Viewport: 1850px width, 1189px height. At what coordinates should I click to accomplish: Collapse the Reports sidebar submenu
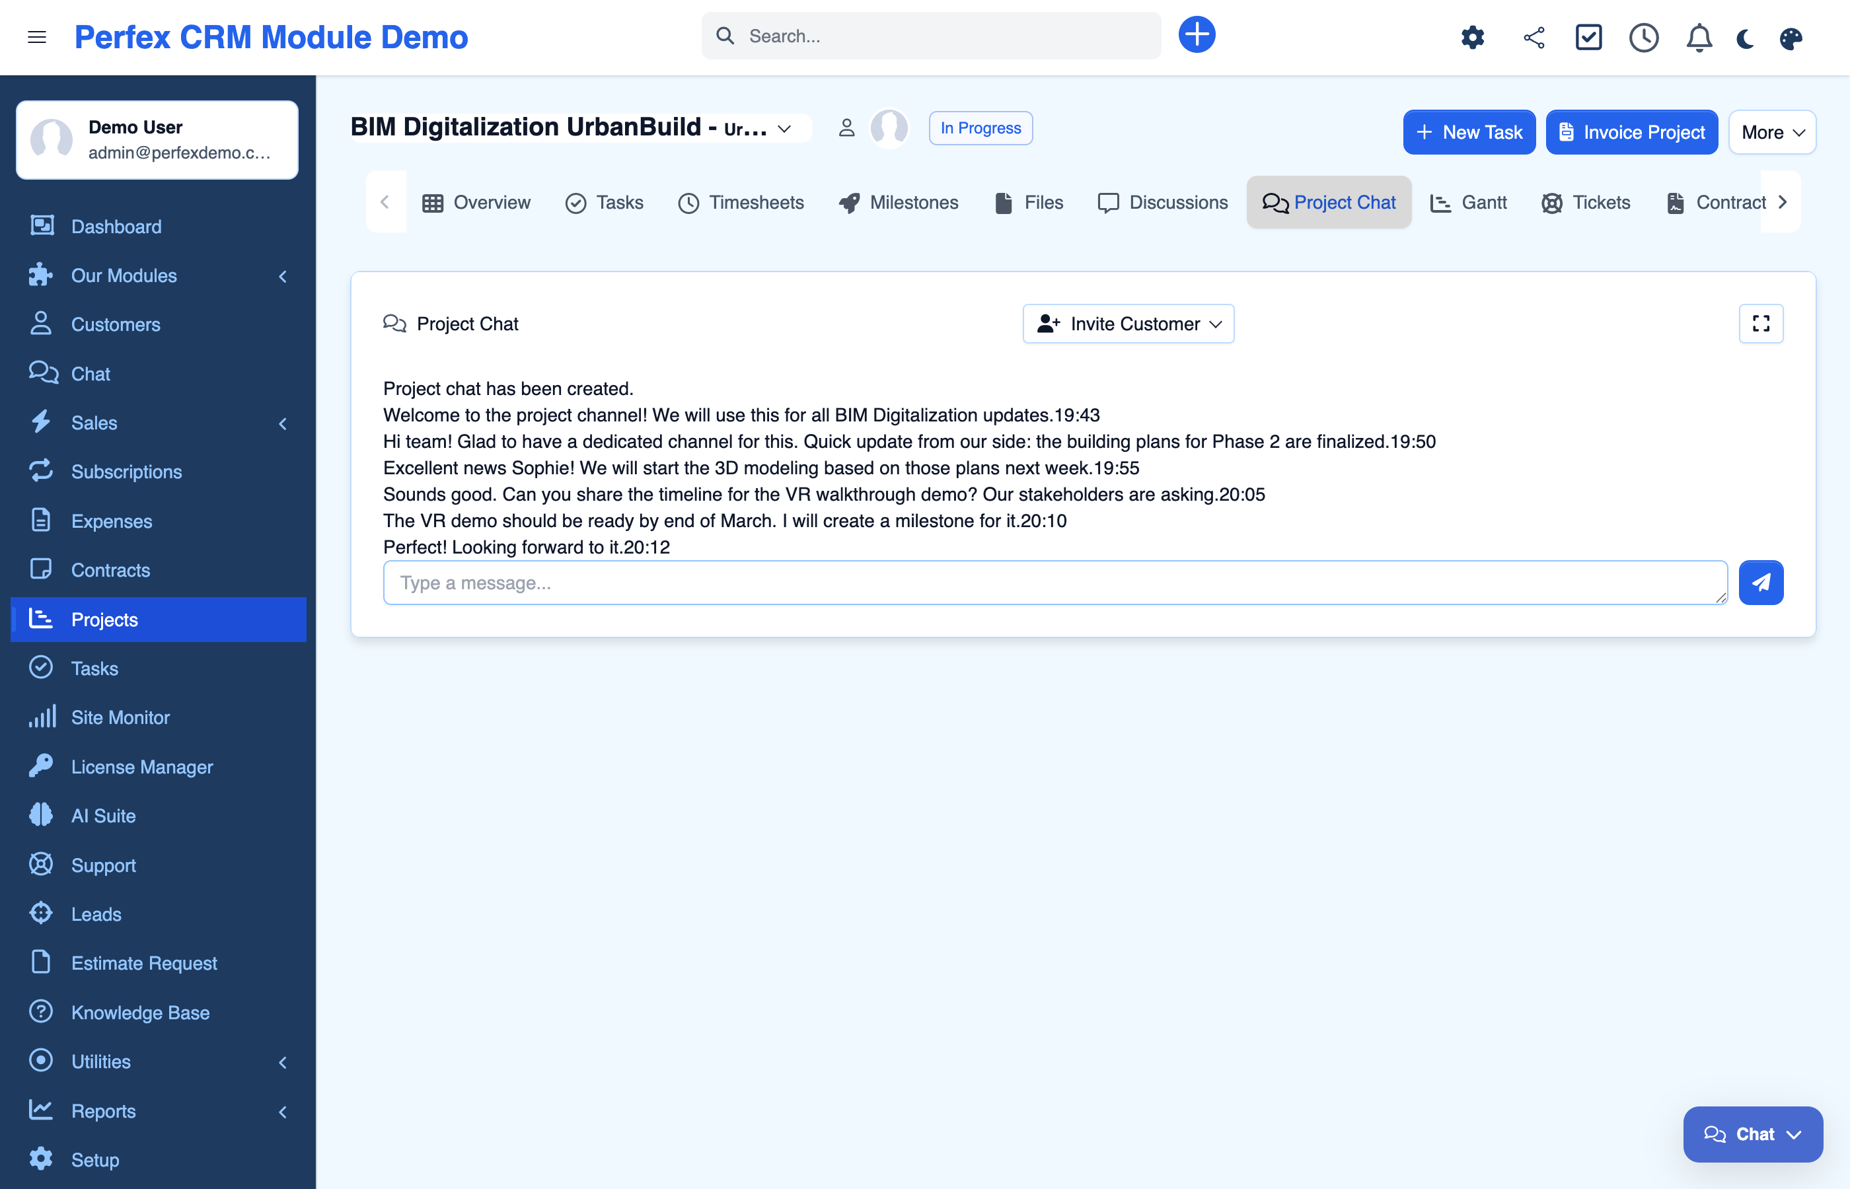[x=283, y=1111]
